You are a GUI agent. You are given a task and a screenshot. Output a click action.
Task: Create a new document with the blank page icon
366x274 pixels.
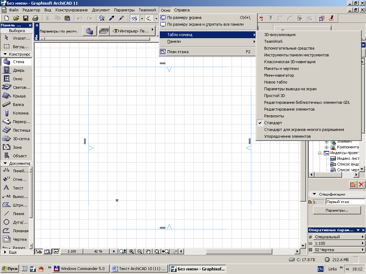click(x=6, y=18)
